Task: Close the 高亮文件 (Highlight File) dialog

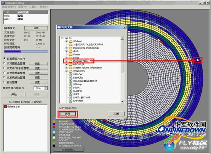Action: pyautogui.click(x=125, y=27)
